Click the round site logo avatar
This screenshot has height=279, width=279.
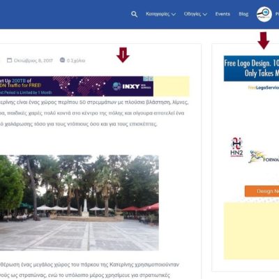coord(264,14)
